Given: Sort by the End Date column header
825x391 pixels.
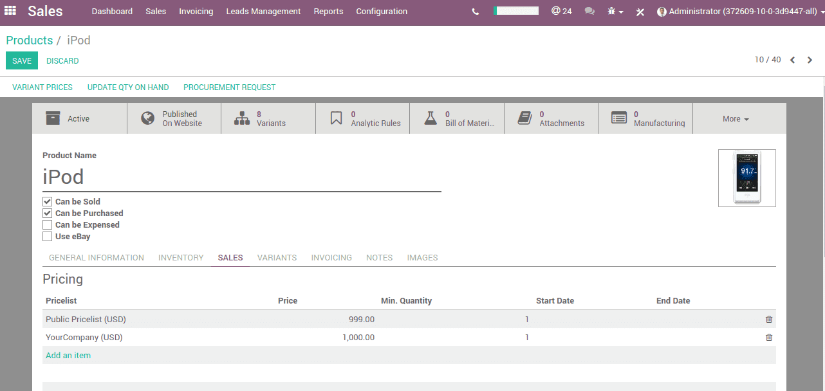Looking at the screenshot, I should coord(673,300).
